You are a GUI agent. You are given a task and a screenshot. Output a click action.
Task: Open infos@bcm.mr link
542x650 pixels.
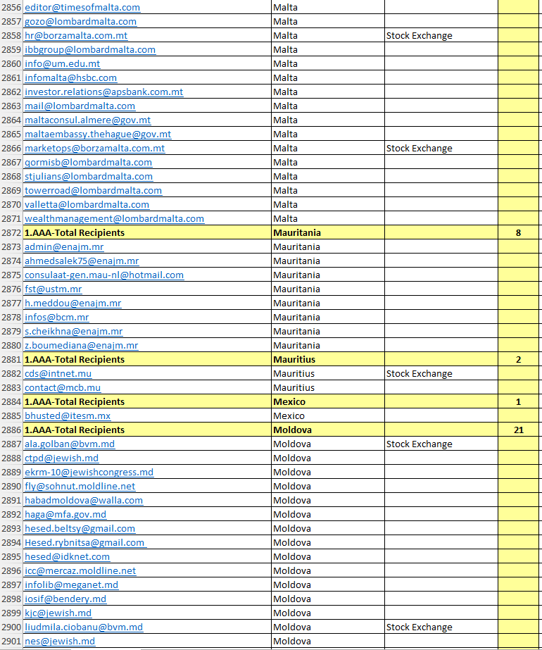pos(57,318)
